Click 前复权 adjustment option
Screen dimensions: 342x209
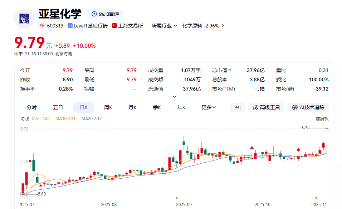pyautogui.click(x=322, y=118)
